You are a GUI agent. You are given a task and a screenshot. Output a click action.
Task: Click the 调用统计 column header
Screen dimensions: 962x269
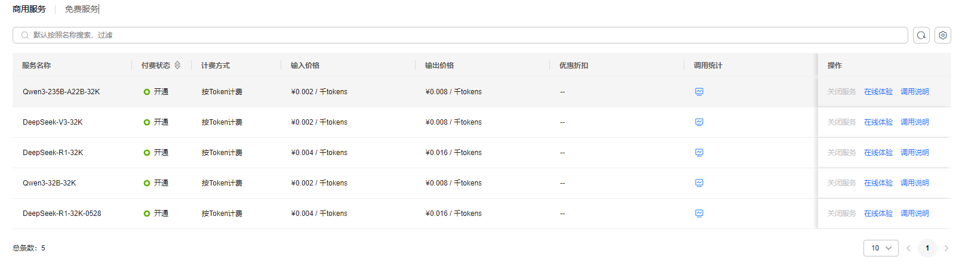click(x=708, y=66)
